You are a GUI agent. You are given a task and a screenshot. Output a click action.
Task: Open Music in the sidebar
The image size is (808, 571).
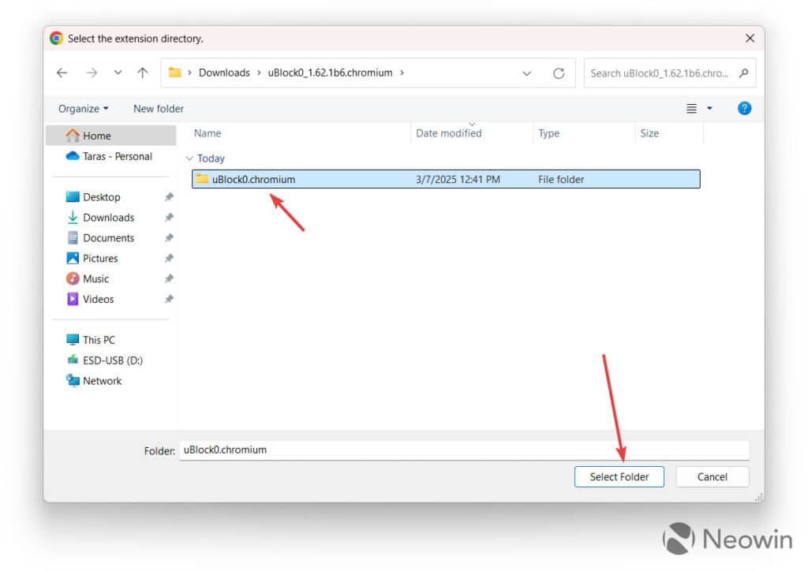pos(95,278)
